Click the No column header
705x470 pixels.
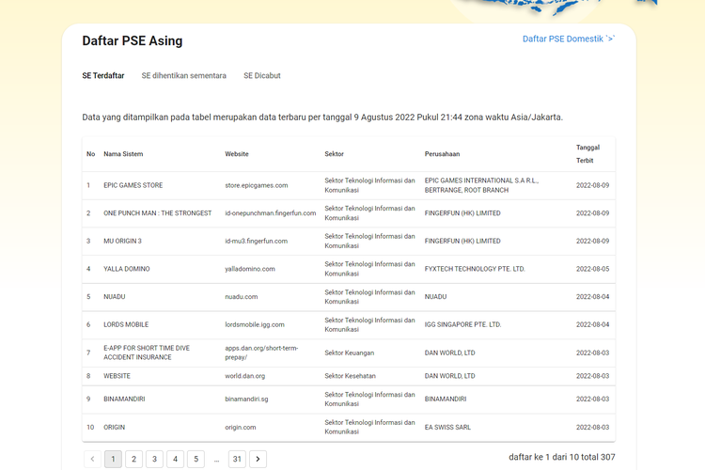[91, 154]
